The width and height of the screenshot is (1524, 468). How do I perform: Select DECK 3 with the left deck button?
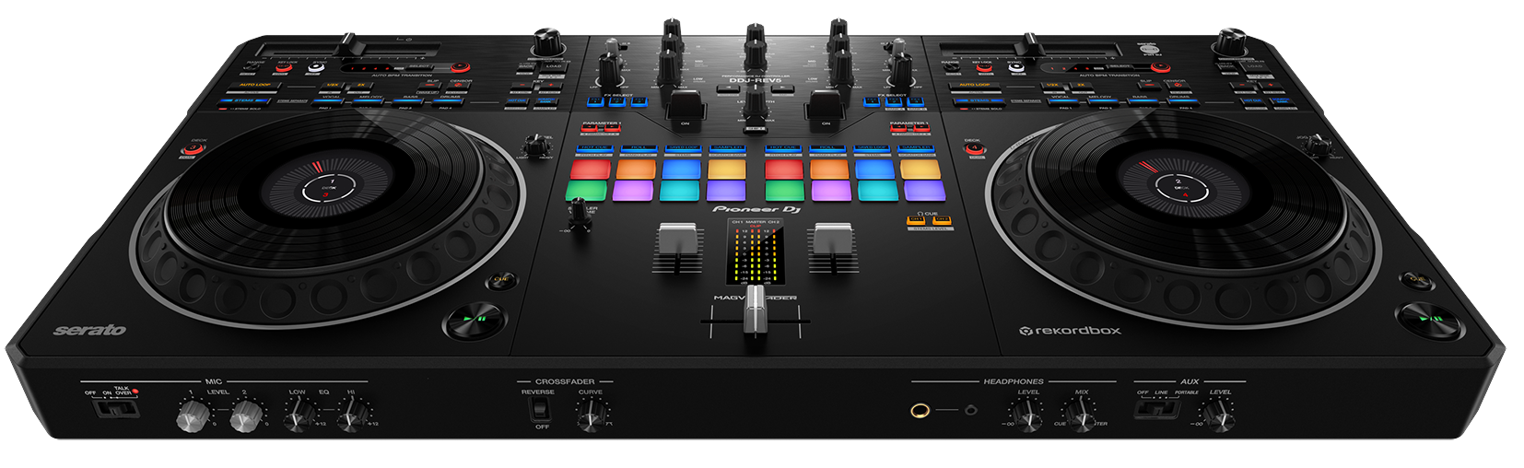pyautogui.click(x=193, y=148)
